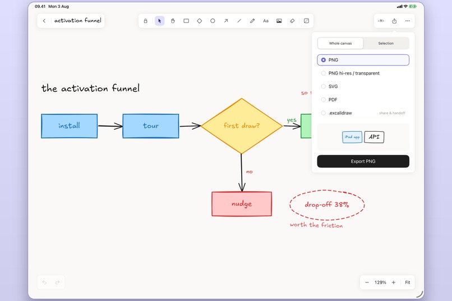This screenshot has height=301, width=452.
Task: Select the red nudge box
Action: pos(242,203)
